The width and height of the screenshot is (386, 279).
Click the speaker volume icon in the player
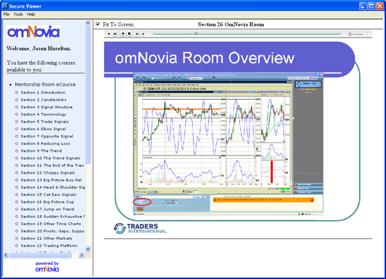(x=143, y=34)
